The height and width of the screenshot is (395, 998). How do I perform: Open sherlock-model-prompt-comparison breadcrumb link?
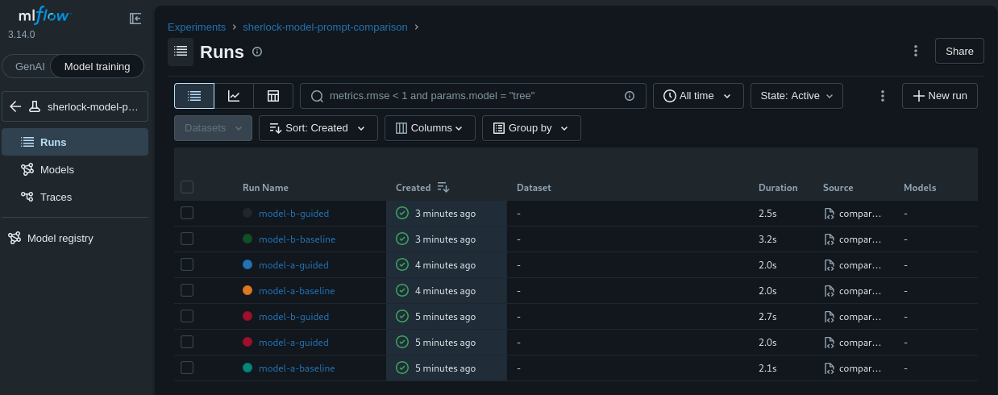325,27
